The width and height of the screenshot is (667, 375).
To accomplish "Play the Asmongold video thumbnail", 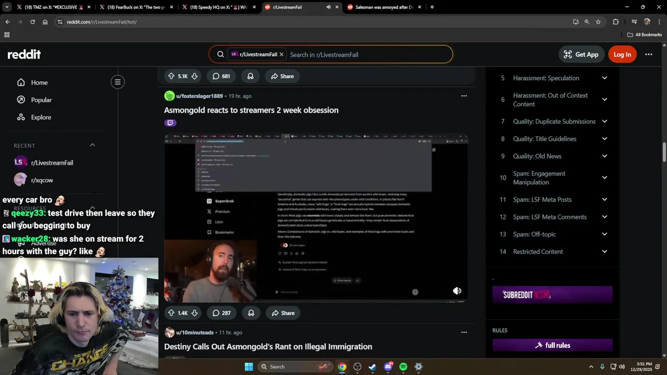I will pos(316,218).
